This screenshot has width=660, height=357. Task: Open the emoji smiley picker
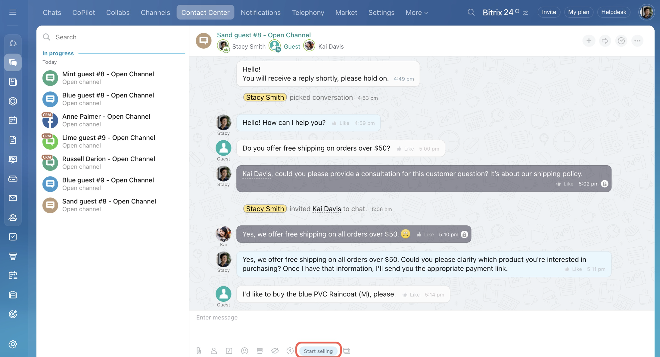click(x=244, y=351)
